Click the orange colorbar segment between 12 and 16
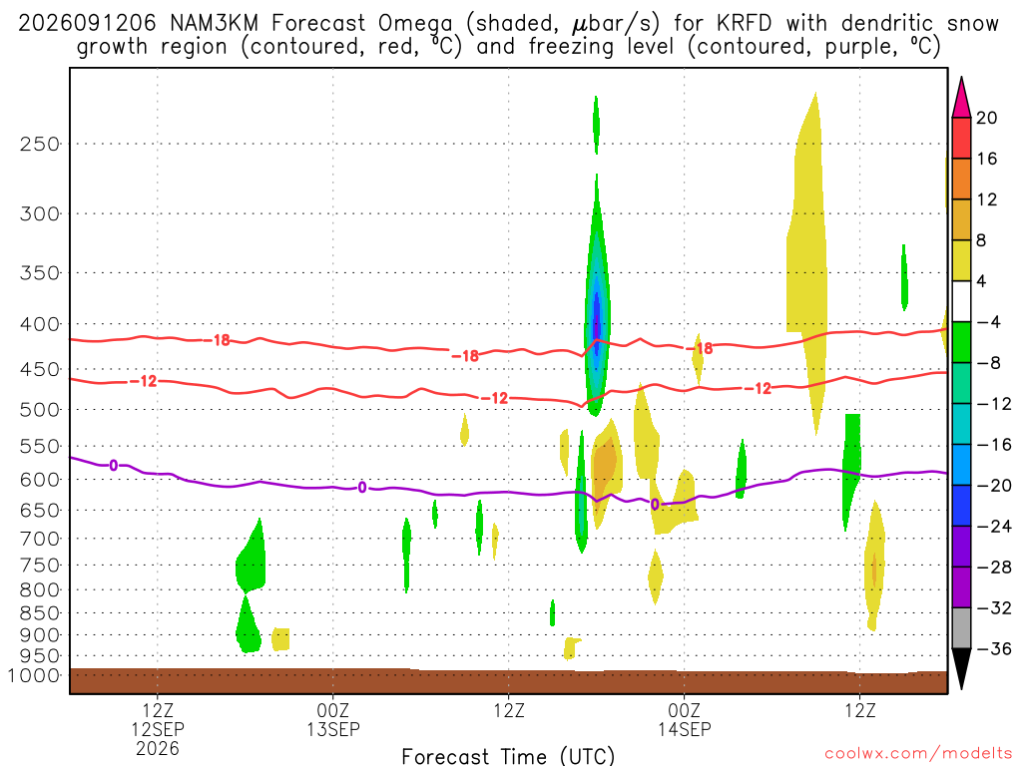 pos(961,179)
